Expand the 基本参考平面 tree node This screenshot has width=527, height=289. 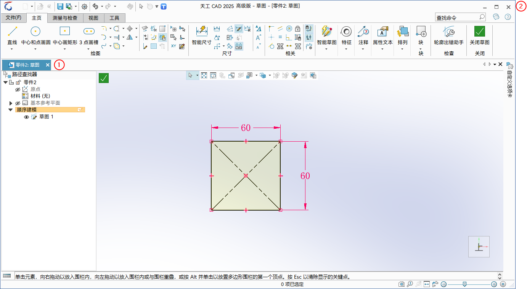pyautogui.click(x=11, y=103)
